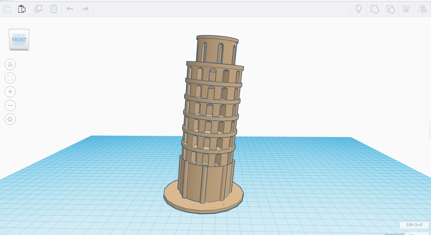Mirror the model with the Flip tool
Viewport: 431px width, 235px height.
(x=422, y=9)
